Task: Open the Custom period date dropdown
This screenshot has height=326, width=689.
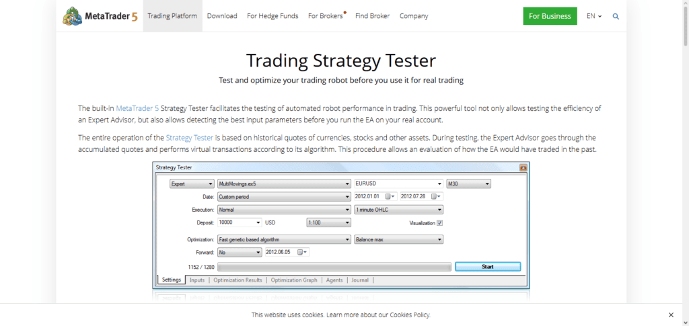Action: [x=285, y=196]
